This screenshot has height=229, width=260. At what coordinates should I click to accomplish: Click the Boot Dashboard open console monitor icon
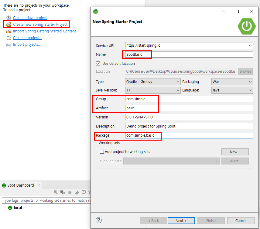(x=84, y=192)
